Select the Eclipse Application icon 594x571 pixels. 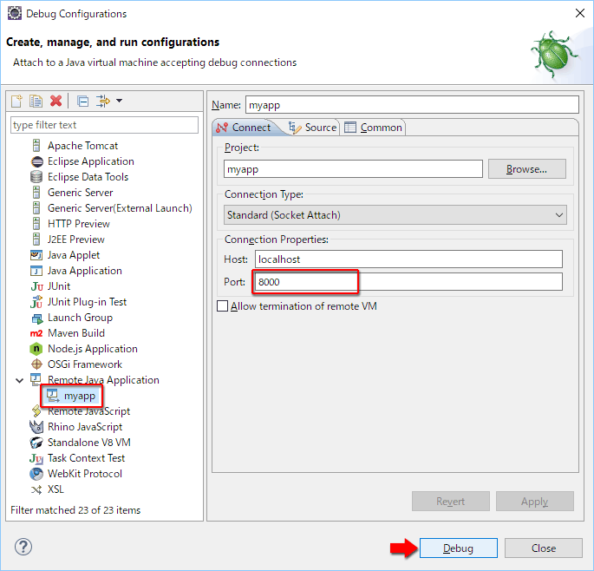pyautogui.click(x=36, y=161)
